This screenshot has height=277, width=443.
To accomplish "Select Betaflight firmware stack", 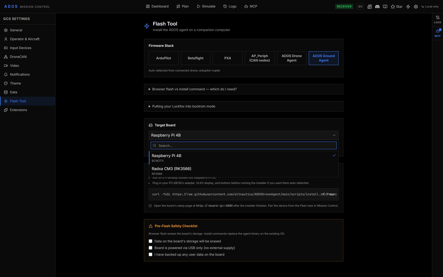I will pos(195,58).
